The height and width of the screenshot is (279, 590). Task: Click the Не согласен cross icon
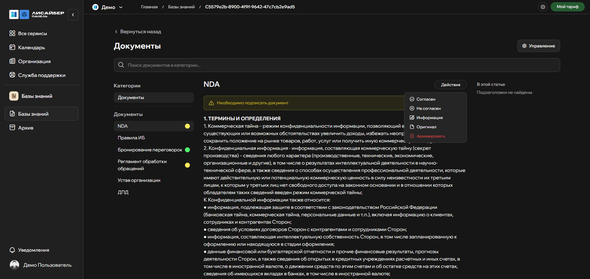pos(412,108)
